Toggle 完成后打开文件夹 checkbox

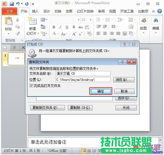(31, 86)
